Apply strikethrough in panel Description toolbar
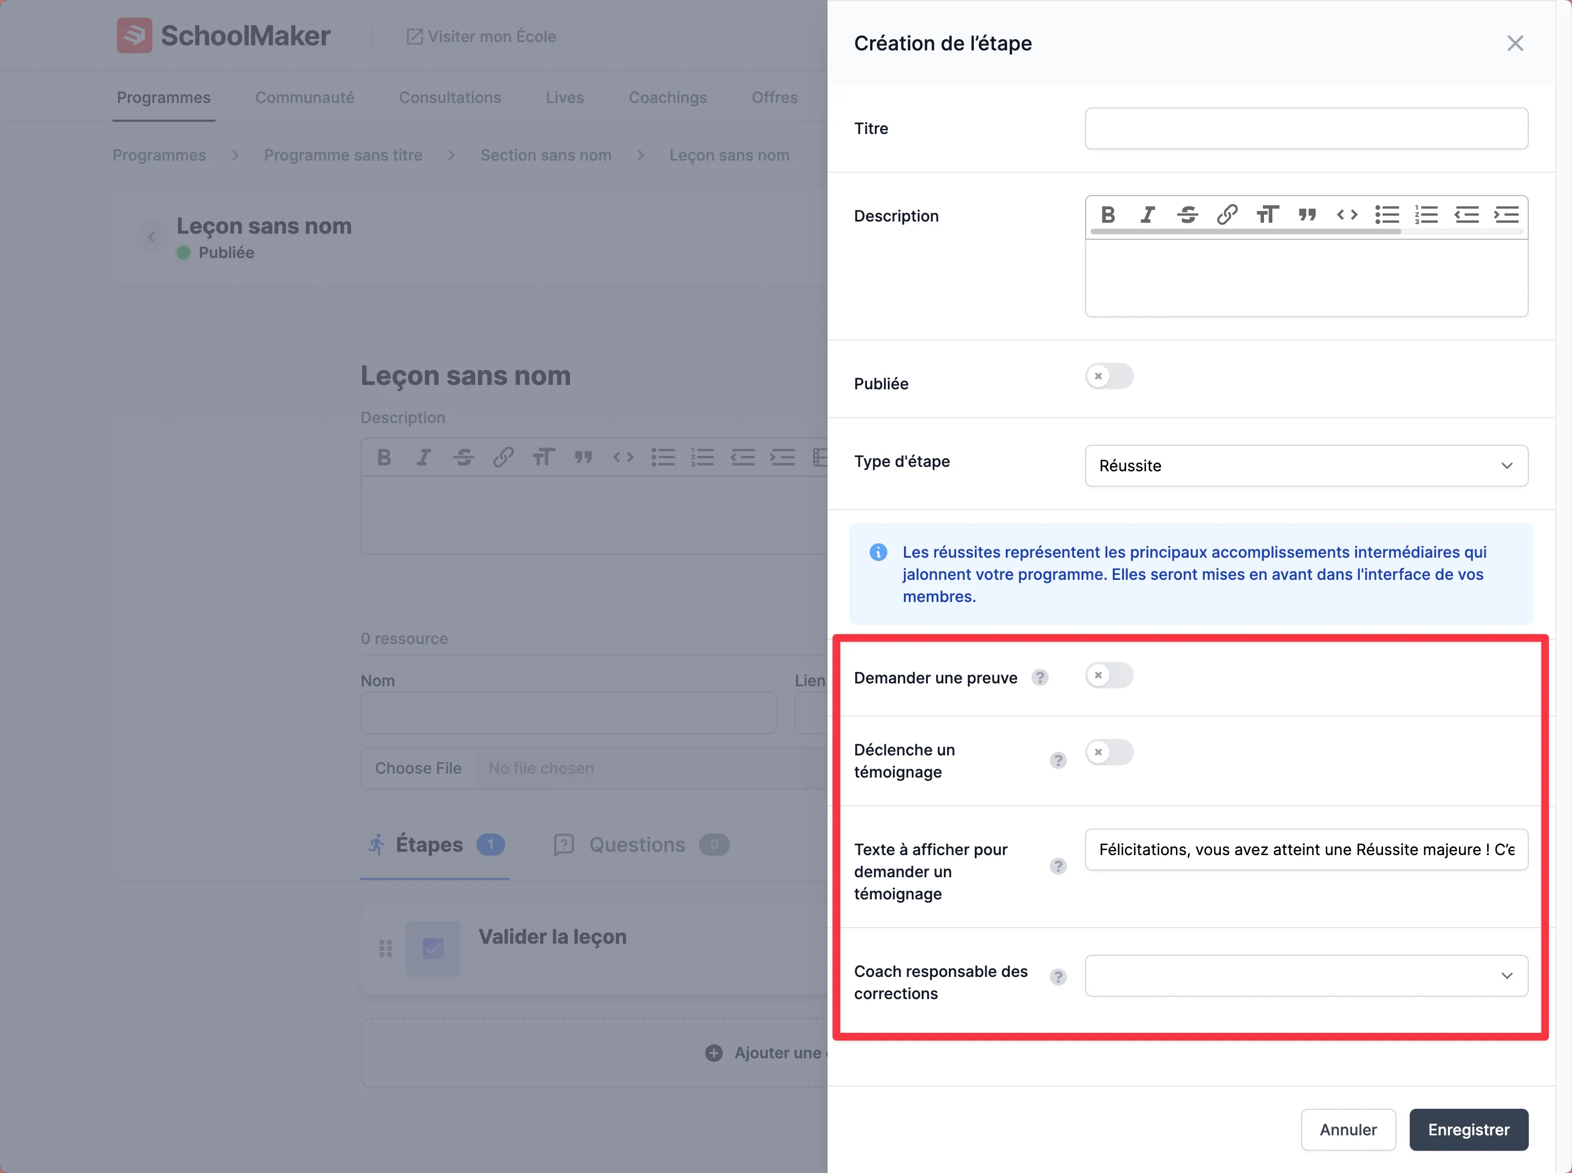 pos(1187,214)
